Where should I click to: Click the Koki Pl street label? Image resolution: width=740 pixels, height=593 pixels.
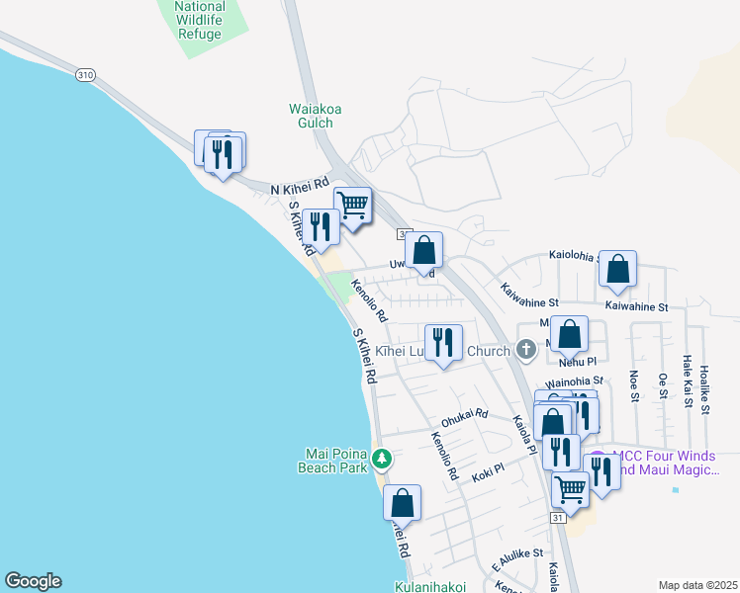coord(488,473)
